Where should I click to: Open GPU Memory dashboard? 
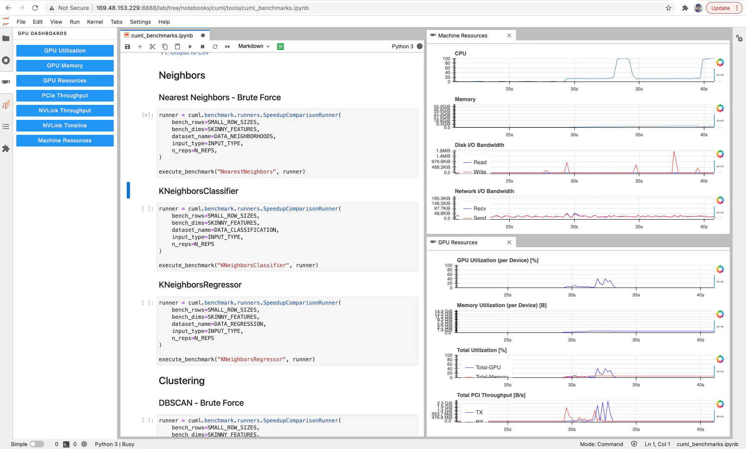tap(65, 66)
